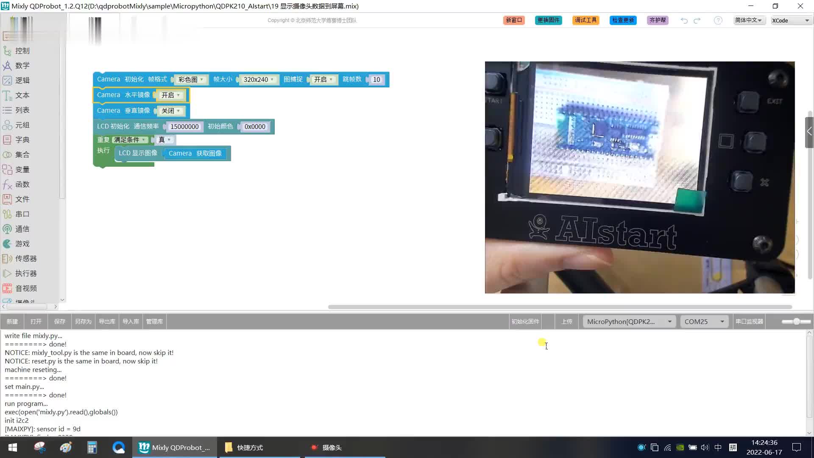Click 管理库 in bottom toolbar

[x=155, y=322]
